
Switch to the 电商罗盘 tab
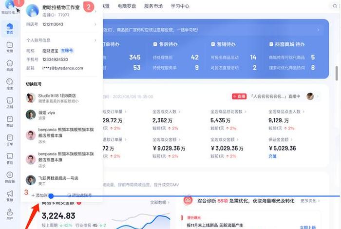127,7
